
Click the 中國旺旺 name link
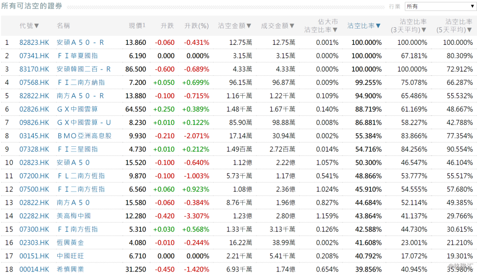coord(70,256)
